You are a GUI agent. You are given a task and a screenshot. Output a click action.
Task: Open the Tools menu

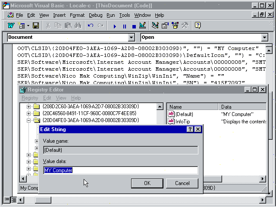coord(125,16)
